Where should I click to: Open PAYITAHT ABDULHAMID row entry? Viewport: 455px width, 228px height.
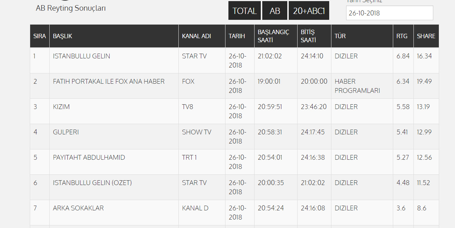pos(89,158)
